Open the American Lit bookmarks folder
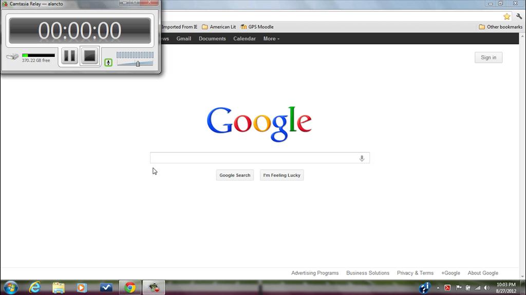Image resolution: width=526 pixels, height=295 pixels. tap(219, 27)
